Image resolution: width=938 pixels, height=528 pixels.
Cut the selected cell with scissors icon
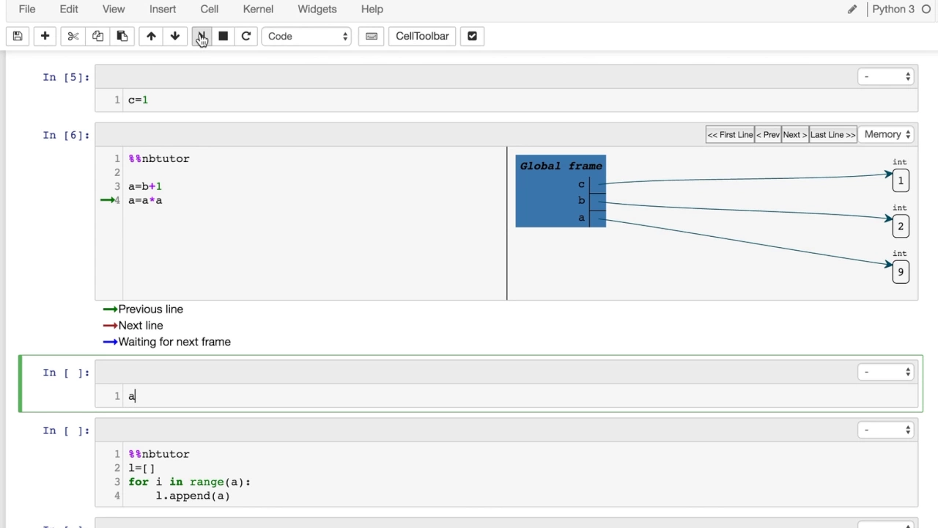(73, 36)
